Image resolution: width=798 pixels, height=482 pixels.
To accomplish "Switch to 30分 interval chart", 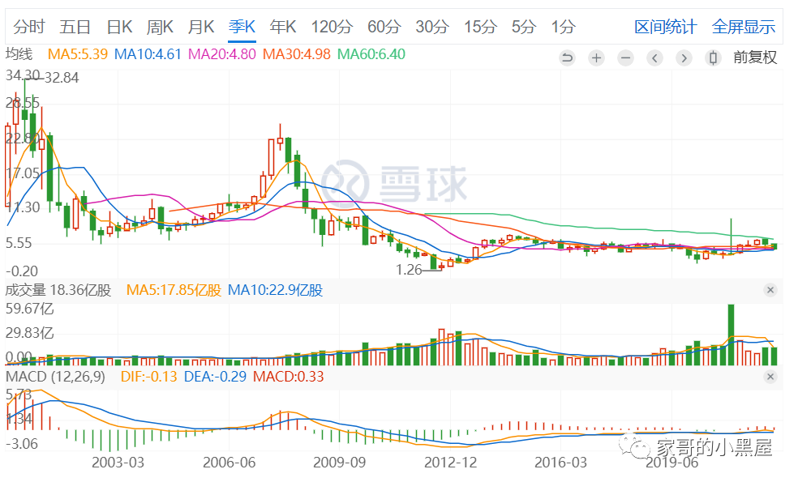I will click(x=432, y=27).
